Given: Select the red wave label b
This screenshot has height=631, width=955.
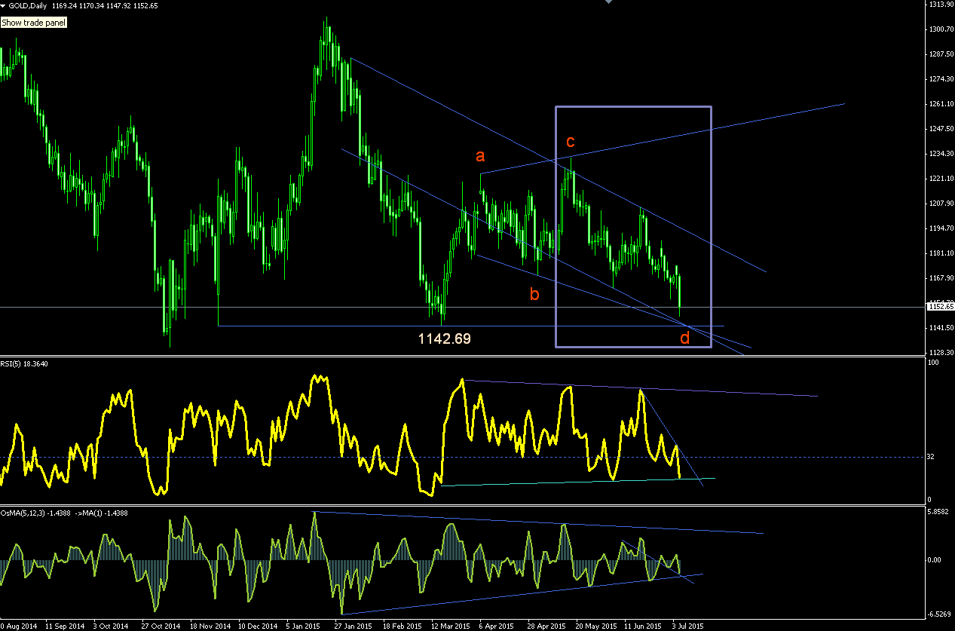Looking at the screenshot, I should (534, 294).
